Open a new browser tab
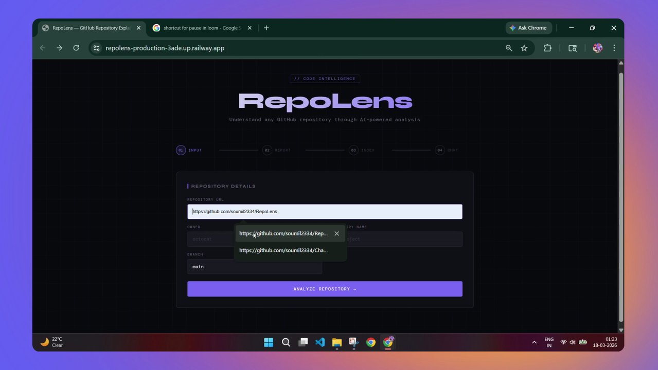 coord(266,28)
